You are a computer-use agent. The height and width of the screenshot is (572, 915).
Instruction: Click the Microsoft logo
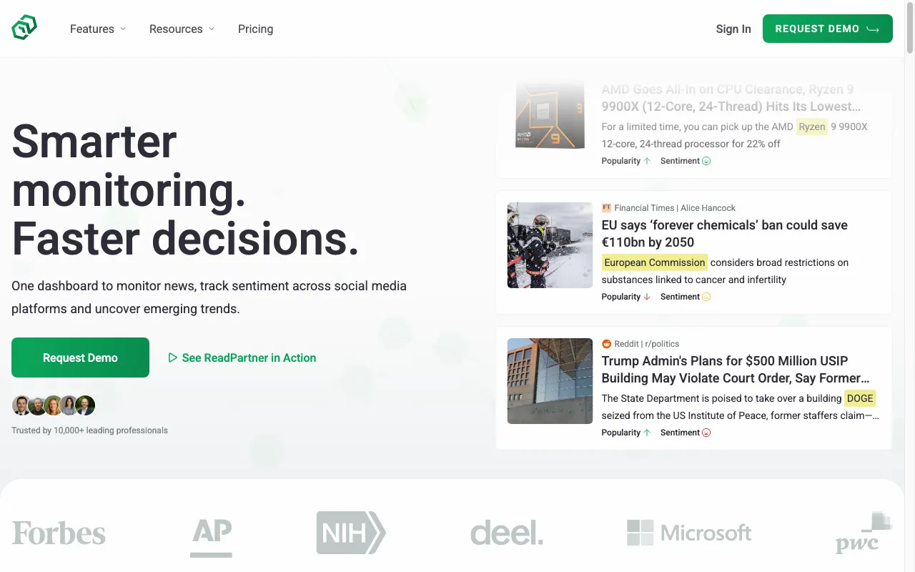click(689, 533)
